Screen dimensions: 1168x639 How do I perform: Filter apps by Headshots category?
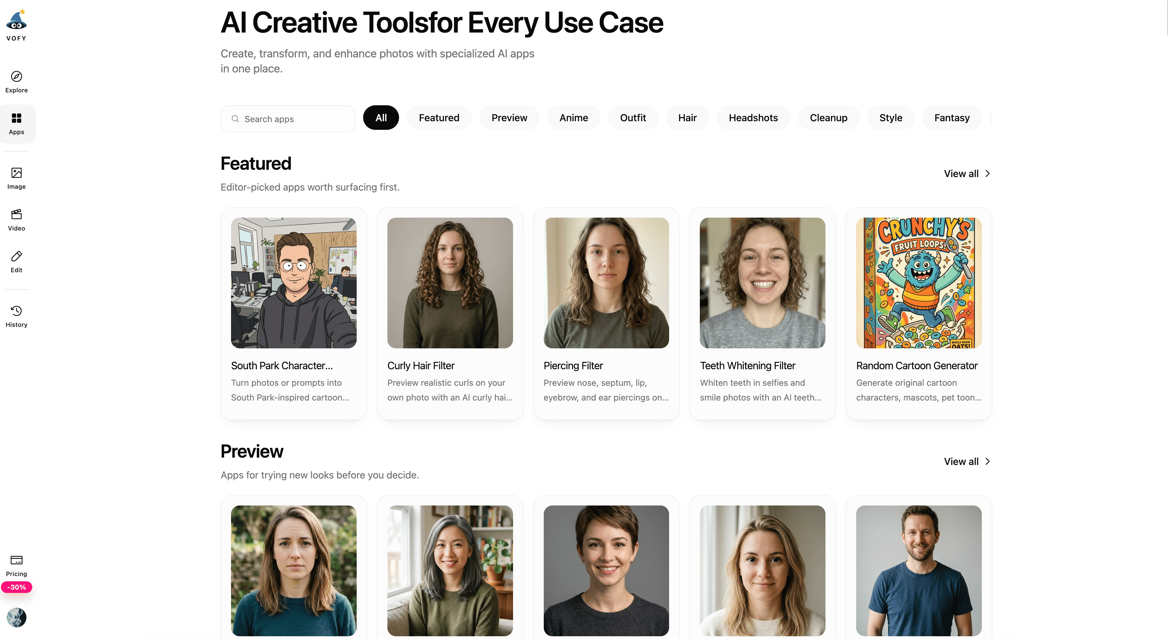click(753, 118)
